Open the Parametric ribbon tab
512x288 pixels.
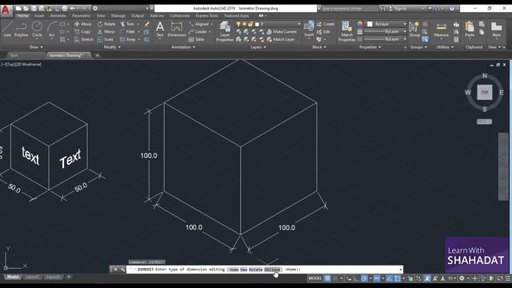[82, 16]
